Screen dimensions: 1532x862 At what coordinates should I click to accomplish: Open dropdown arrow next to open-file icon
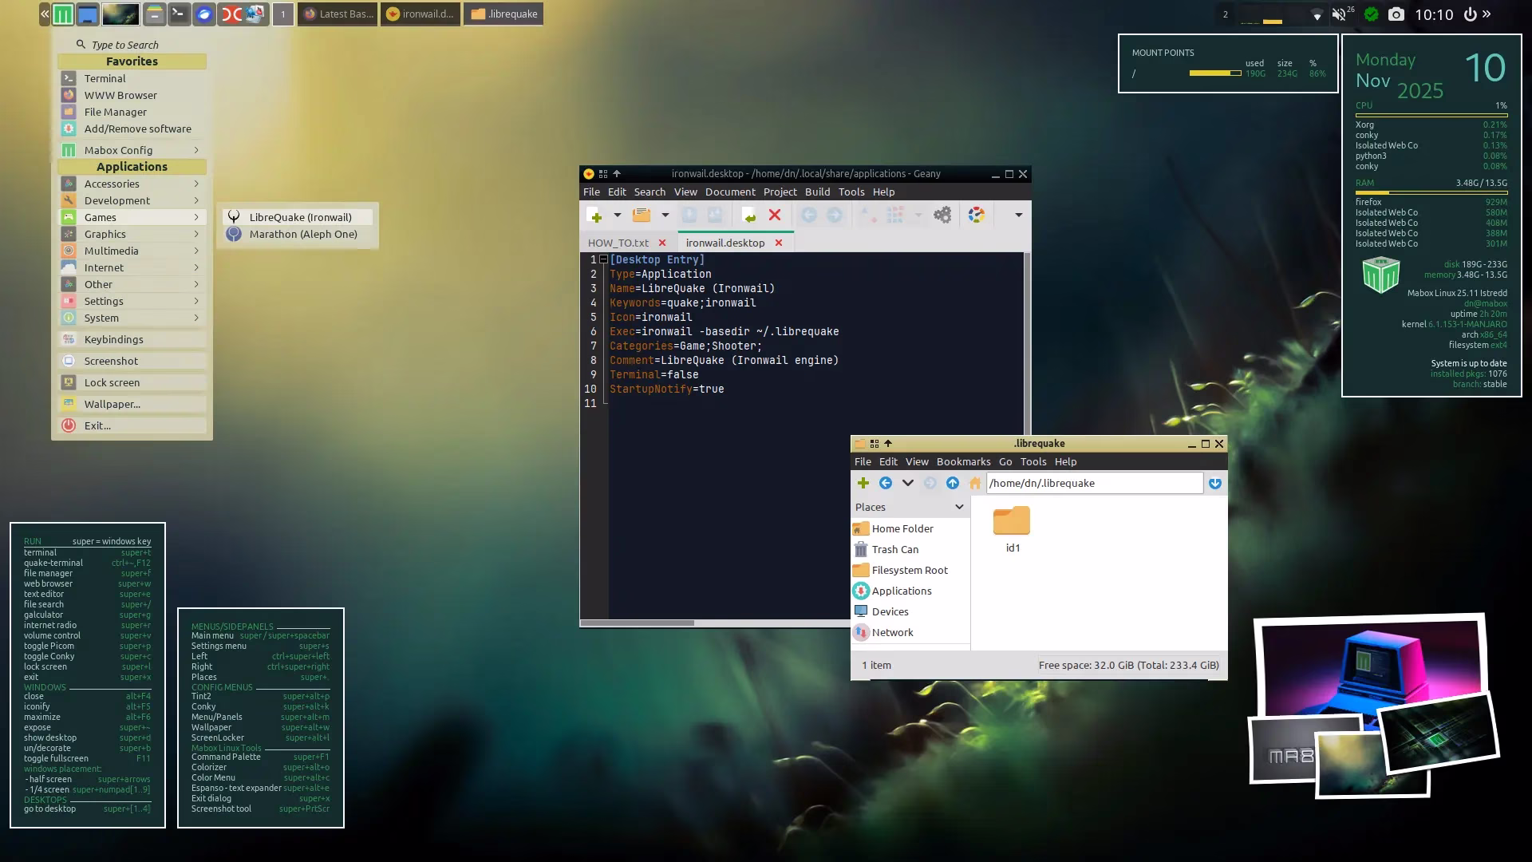(665, 215)
